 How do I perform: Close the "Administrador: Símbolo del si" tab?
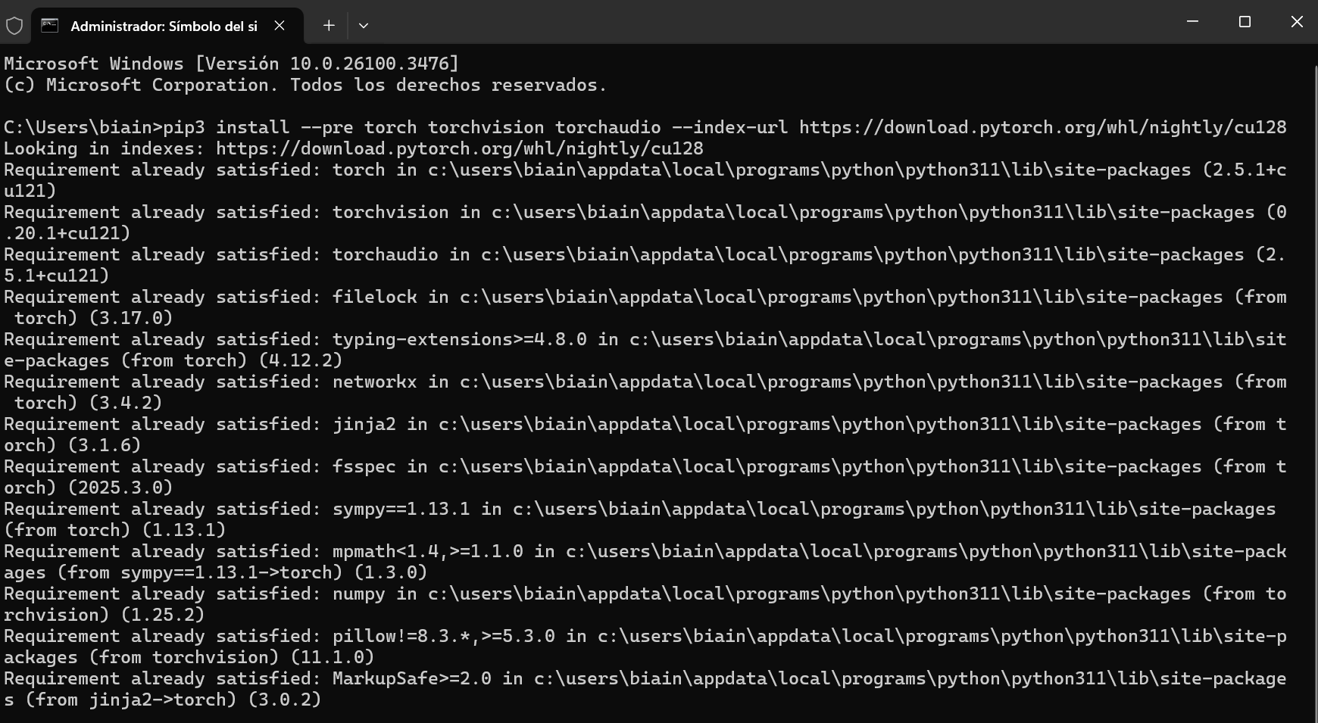pos(280,26)
